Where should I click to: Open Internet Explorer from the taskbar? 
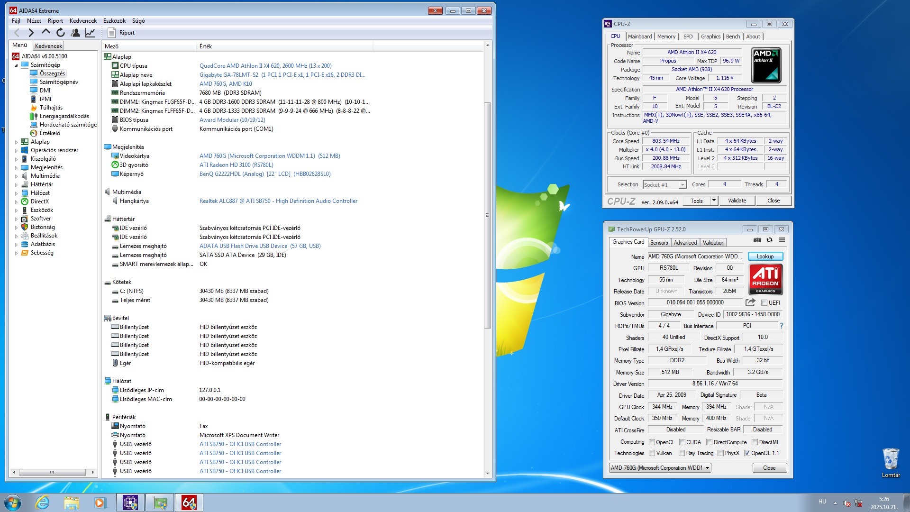(43, 503)
